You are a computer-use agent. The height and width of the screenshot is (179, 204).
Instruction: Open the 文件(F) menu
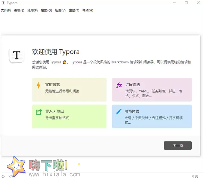click(6, 11)
